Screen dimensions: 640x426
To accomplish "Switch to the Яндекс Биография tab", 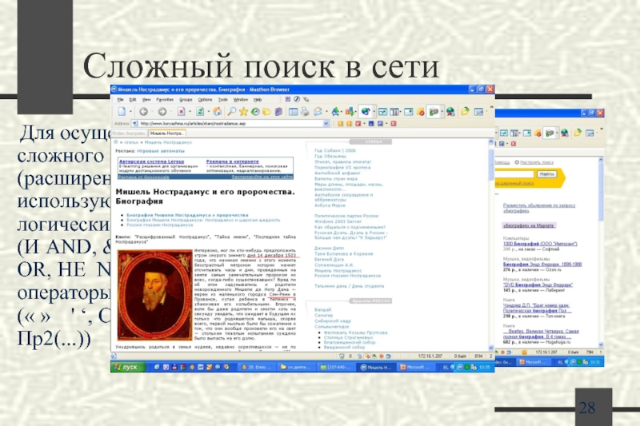I will point(127,132).
